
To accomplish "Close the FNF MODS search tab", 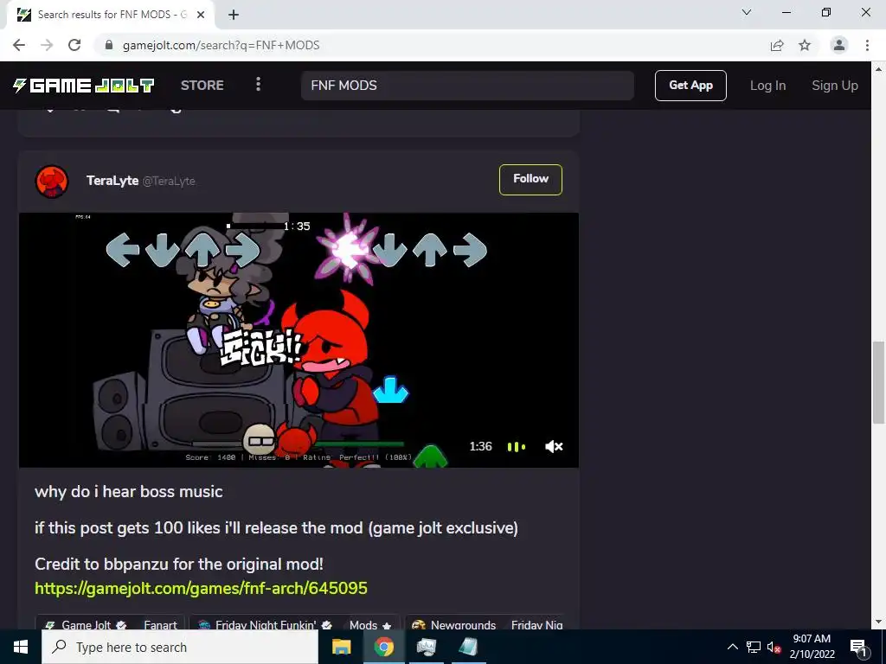I will [201, 16].
